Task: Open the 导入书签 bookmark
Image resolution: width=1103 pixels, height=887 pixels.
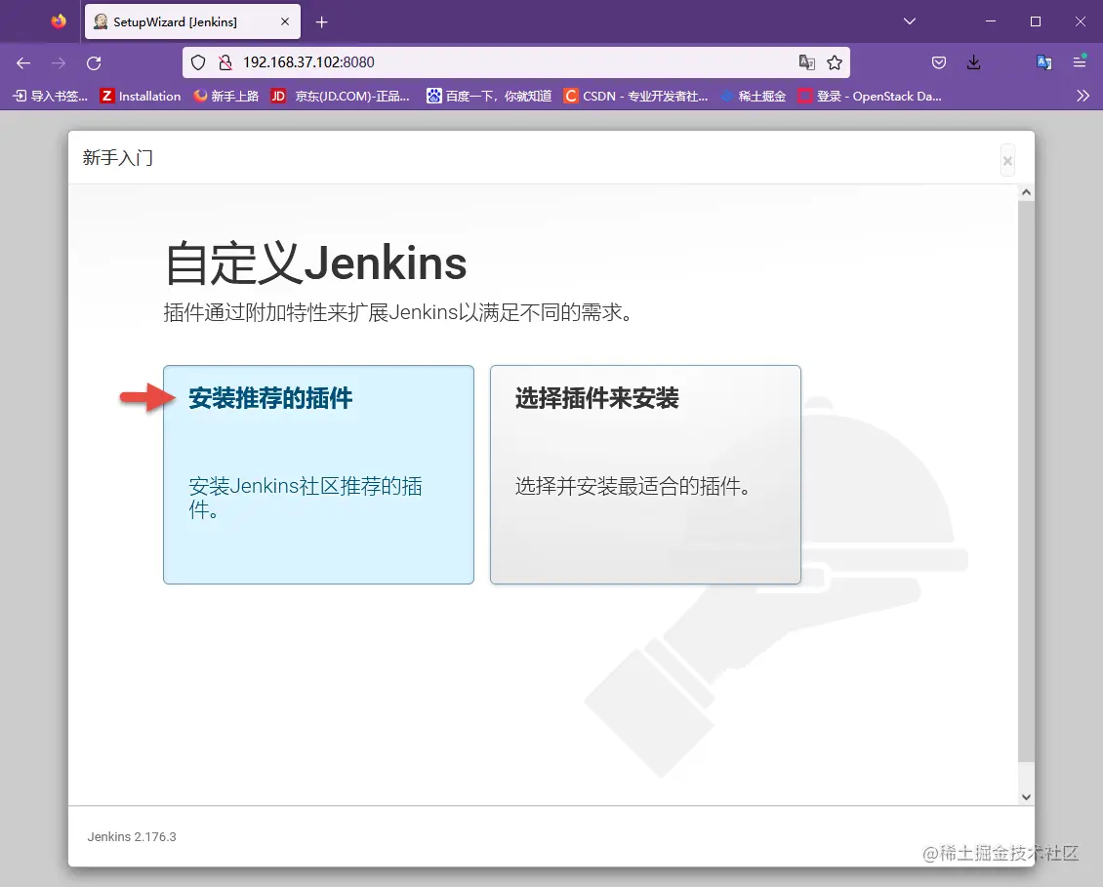Action: [x=51, y=96]
